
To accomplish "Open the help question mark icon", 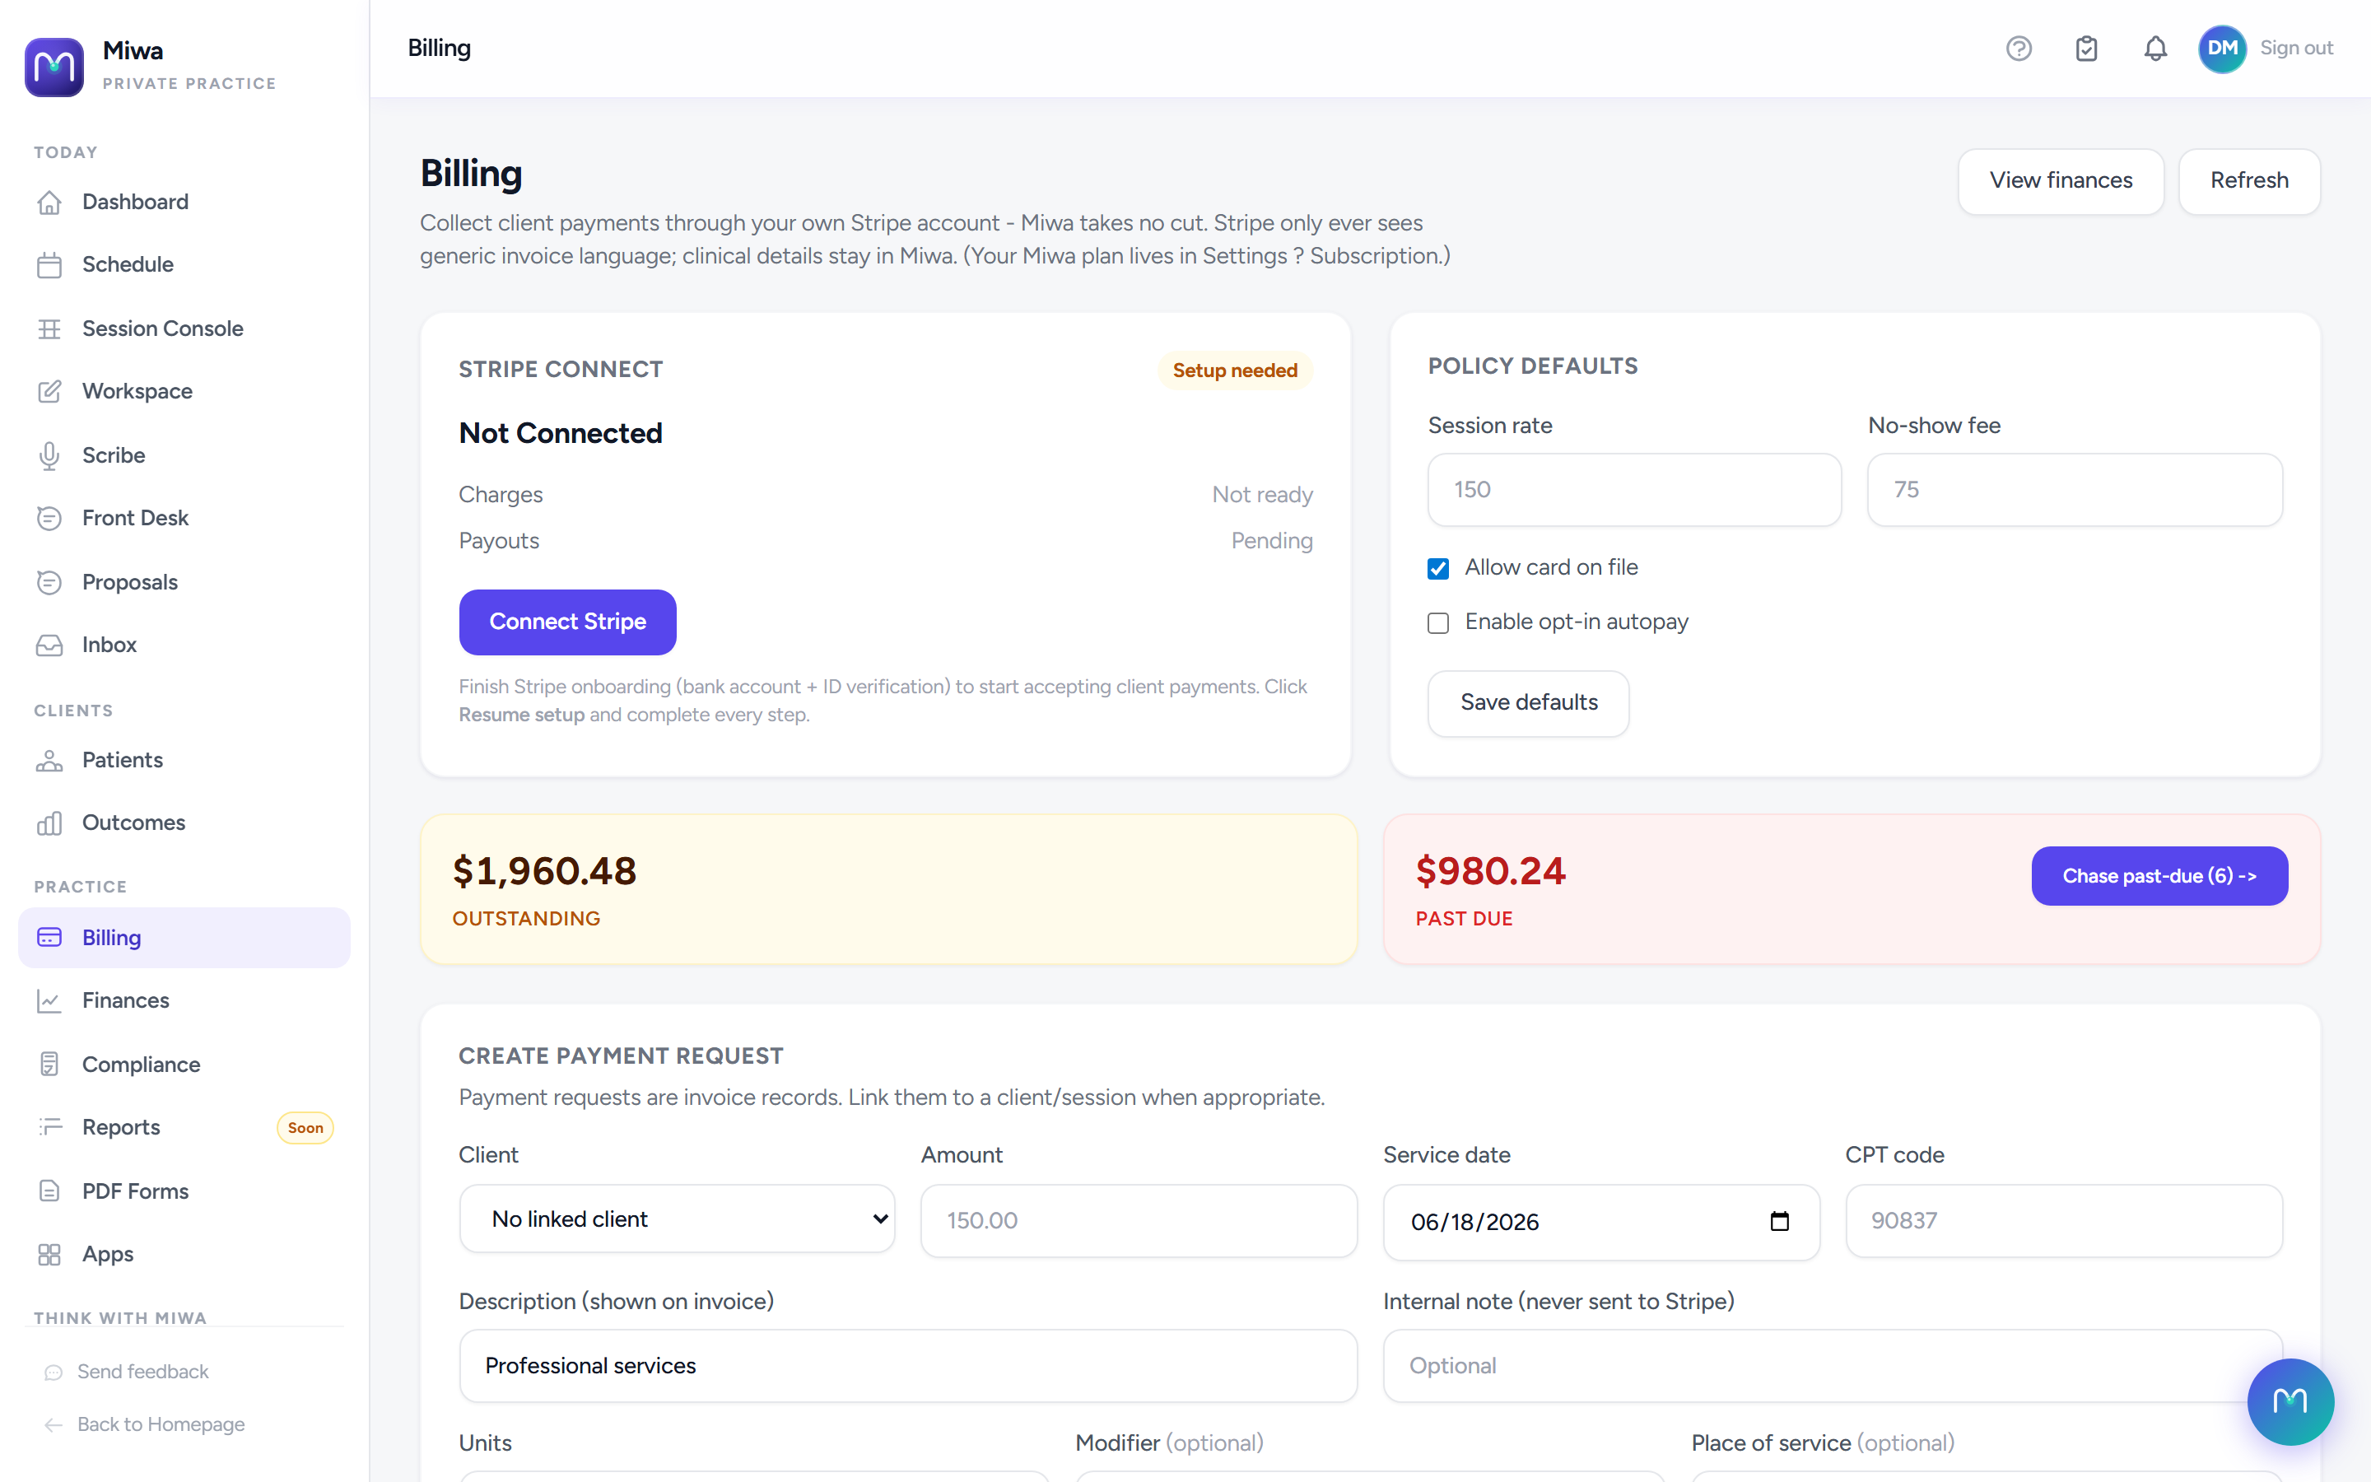I will [2019, 48].
